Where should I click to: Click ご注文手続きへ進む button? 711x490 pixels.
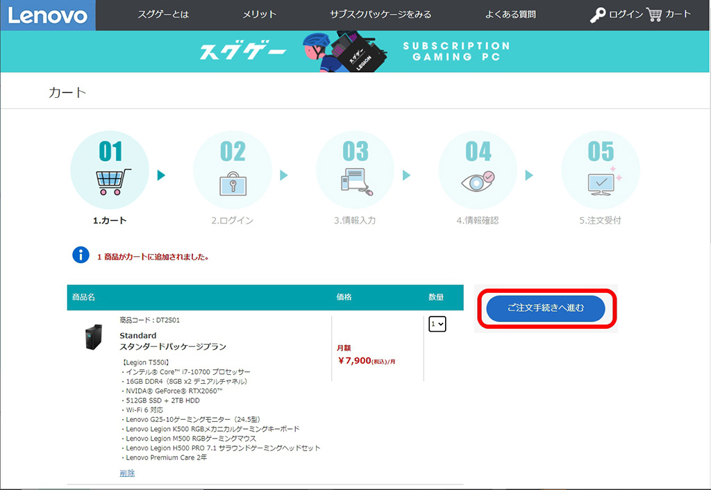click(546, 308)
